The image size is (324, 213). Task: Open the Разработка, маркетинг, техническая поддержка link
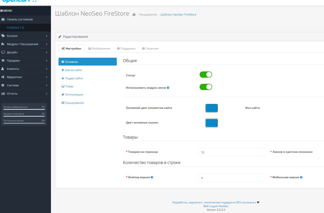[213, 202]
